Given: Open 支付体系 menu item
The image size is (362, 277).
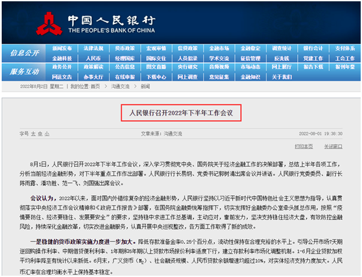Looking at the screenshot, I should [345, 48].
